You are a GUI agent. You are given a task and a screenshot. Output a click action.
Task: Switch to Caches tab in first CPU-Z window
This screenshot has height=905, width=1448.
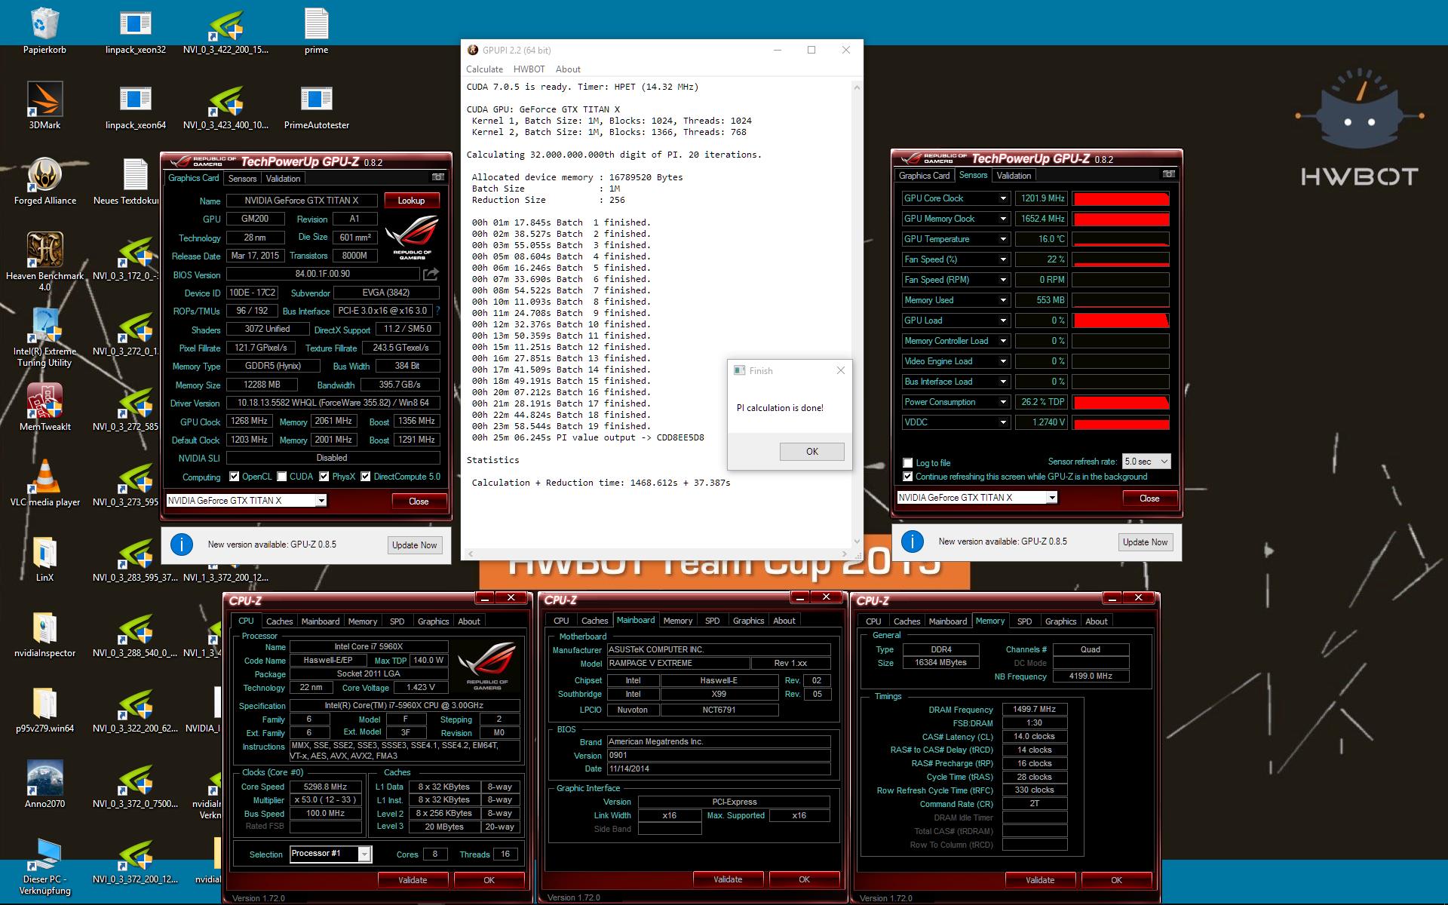[279, 621]
